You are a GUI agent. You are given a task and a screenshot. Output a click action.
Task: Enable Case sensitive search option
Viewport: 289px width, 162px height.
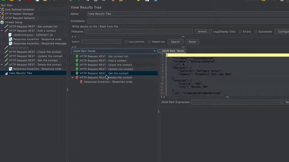[126, 42]
